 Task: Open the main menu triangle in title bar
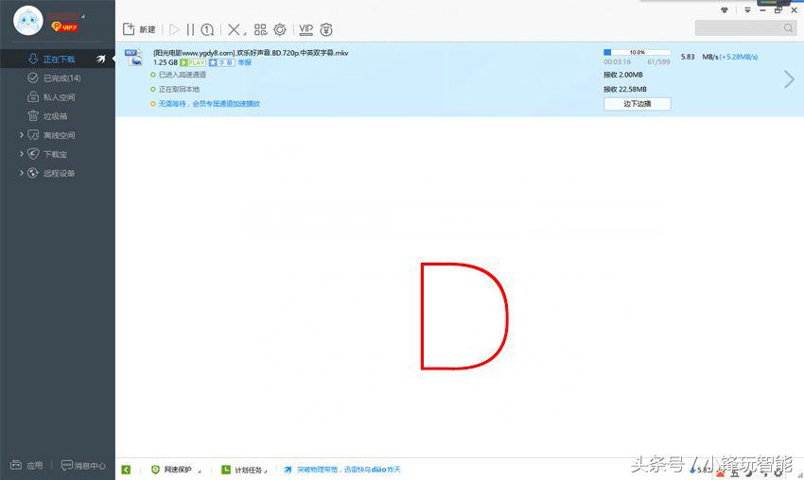747,9
